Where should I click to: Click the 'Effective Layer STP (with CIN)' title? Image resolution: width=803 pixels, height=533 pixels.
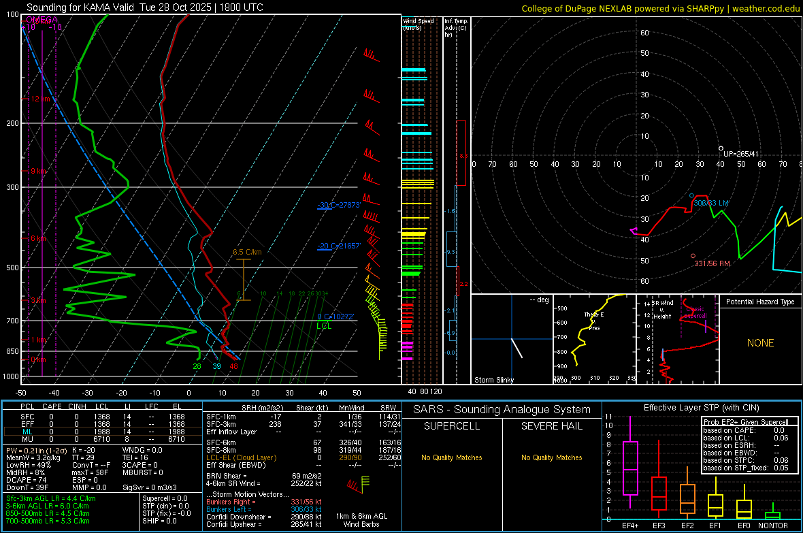pyautogui.click(x=701, y=408)
